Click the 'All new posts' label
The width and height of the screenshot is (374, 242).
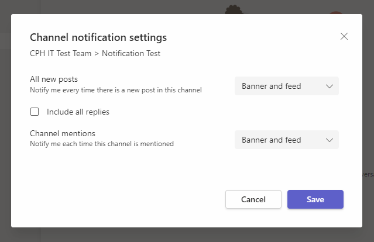point(54,79)
